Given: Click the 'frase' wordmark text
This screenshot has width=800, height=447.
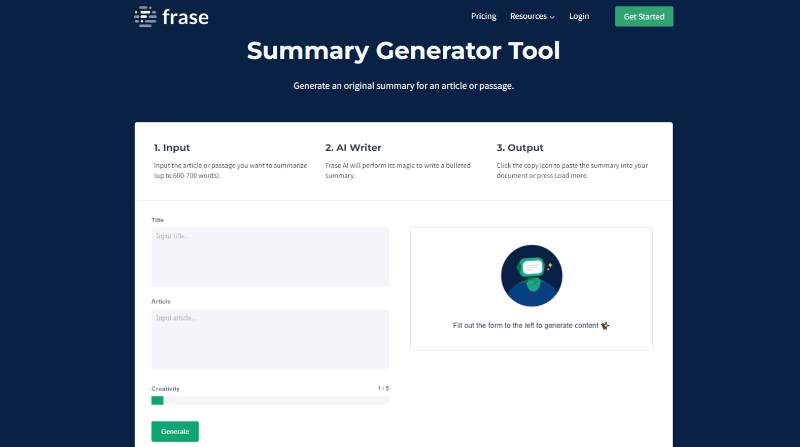Looking at the screenshot, I should (185, 17).
